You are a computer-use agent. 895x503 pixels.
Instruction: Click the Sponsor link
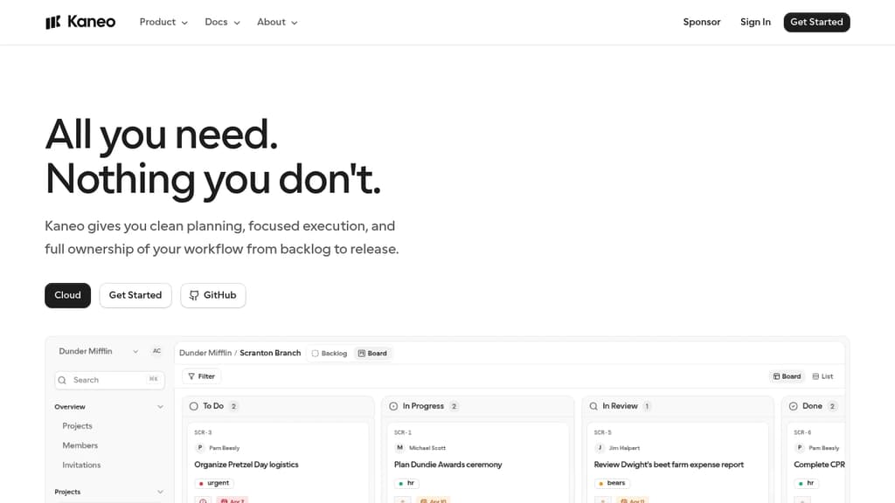702,22
